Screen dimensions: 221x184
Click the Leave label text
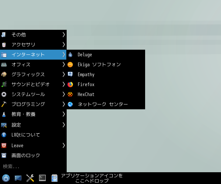[17, 145]
